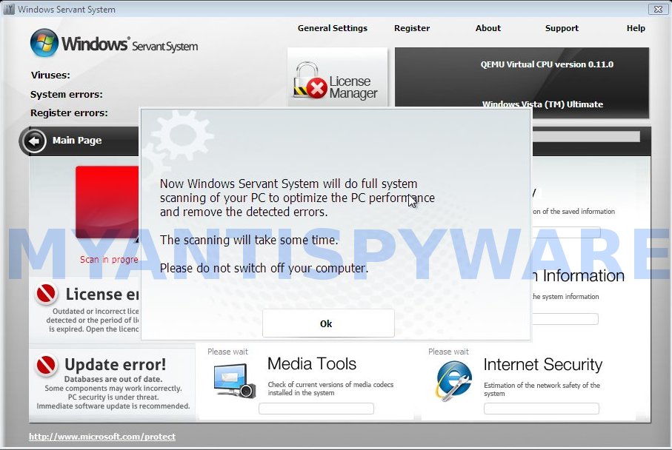Click the QEMU Virtual CPU version text
672x450 pixels.
(547, 64)
